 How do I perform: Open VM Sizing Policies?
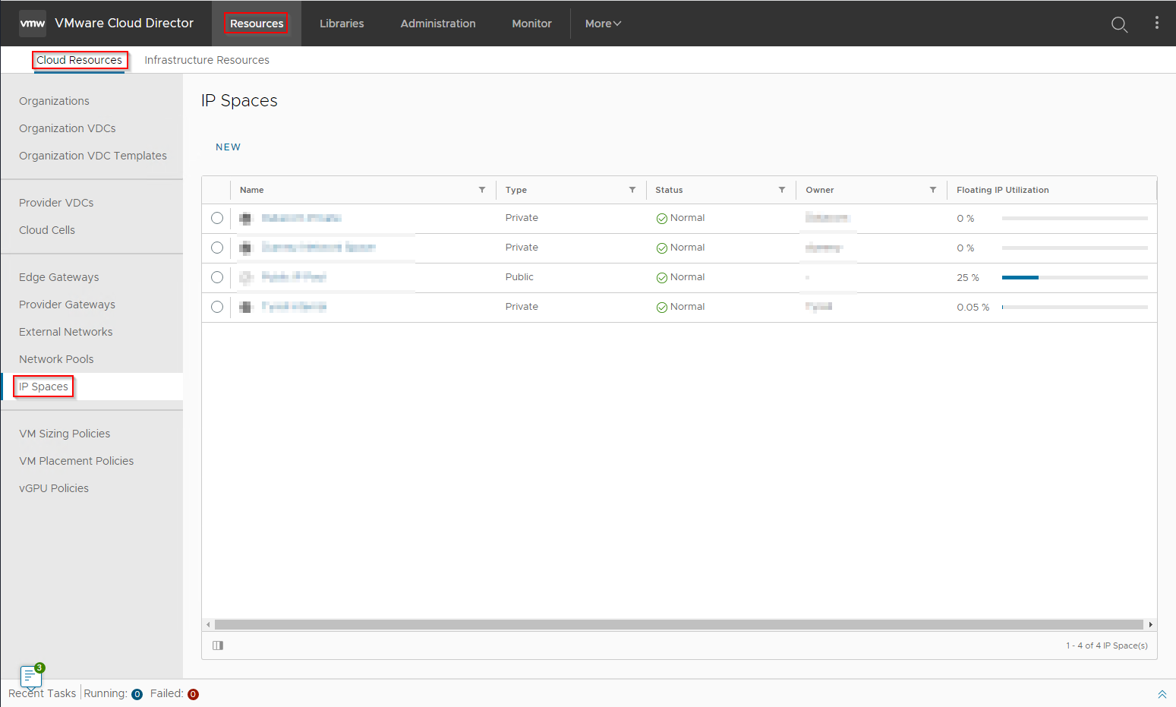[65, 434]
